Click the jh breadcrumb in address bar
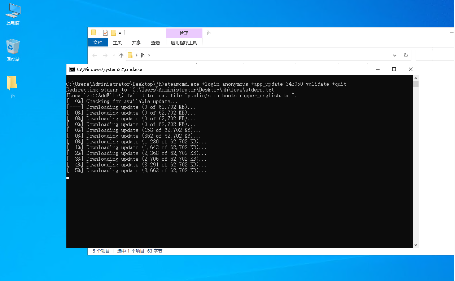 click(143, 55)
